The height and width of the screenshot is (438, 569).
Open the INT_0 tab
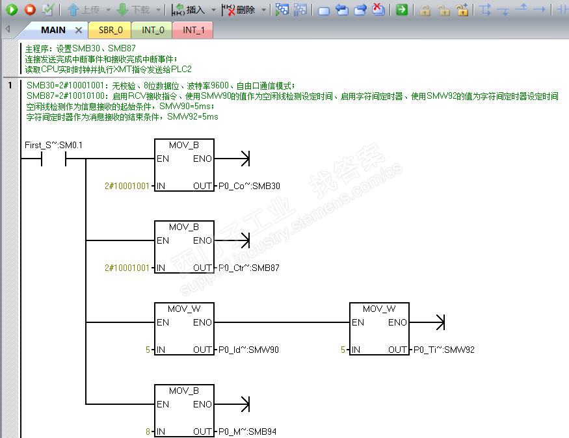[153, 30]
